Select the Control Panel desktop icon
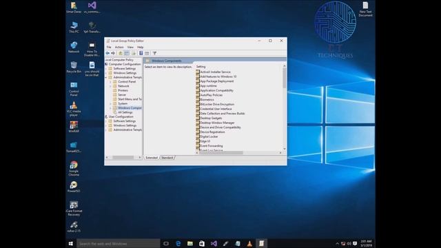The image size is (441, 248). tap(74, 89)
